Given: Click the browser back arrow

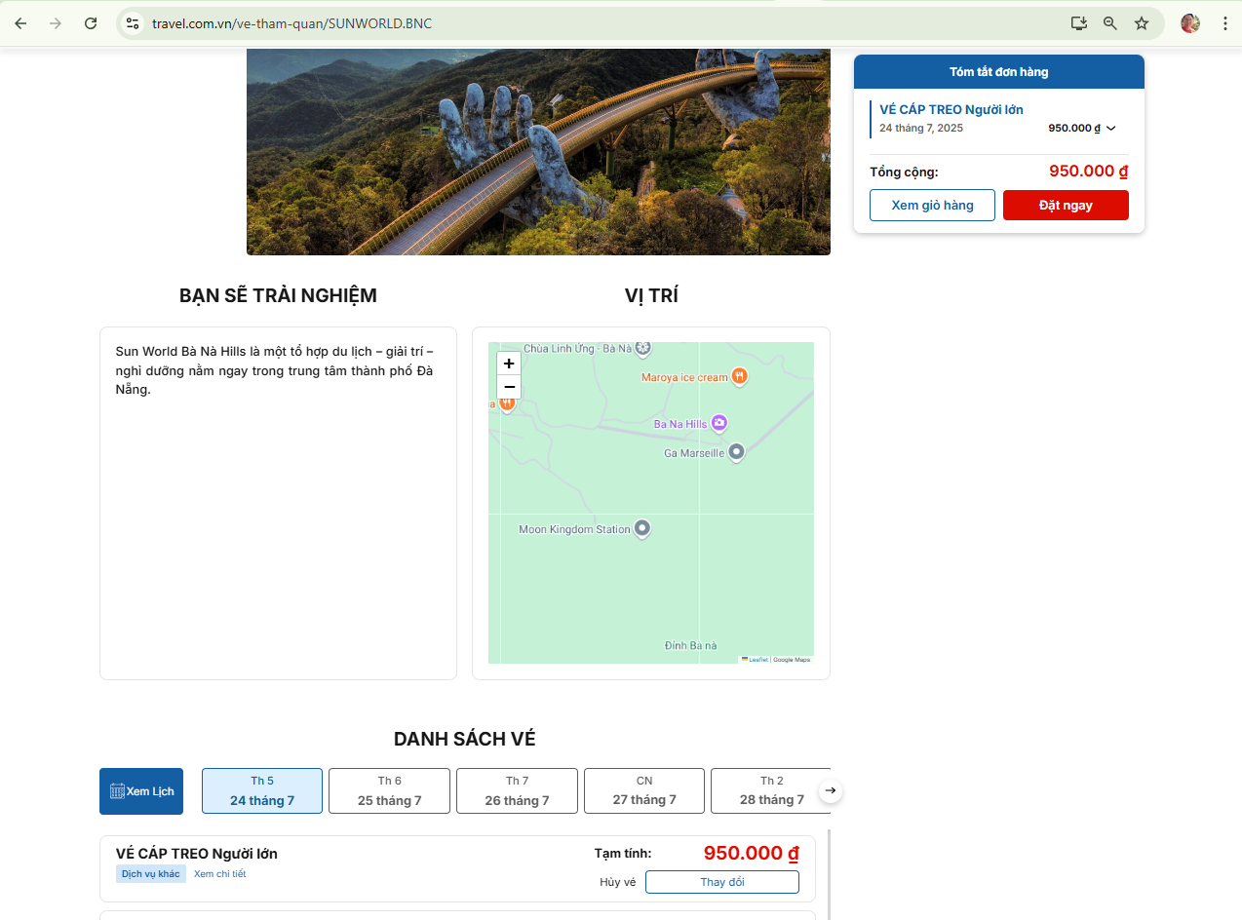Looking at the screenshot, I should pos(20,23).
